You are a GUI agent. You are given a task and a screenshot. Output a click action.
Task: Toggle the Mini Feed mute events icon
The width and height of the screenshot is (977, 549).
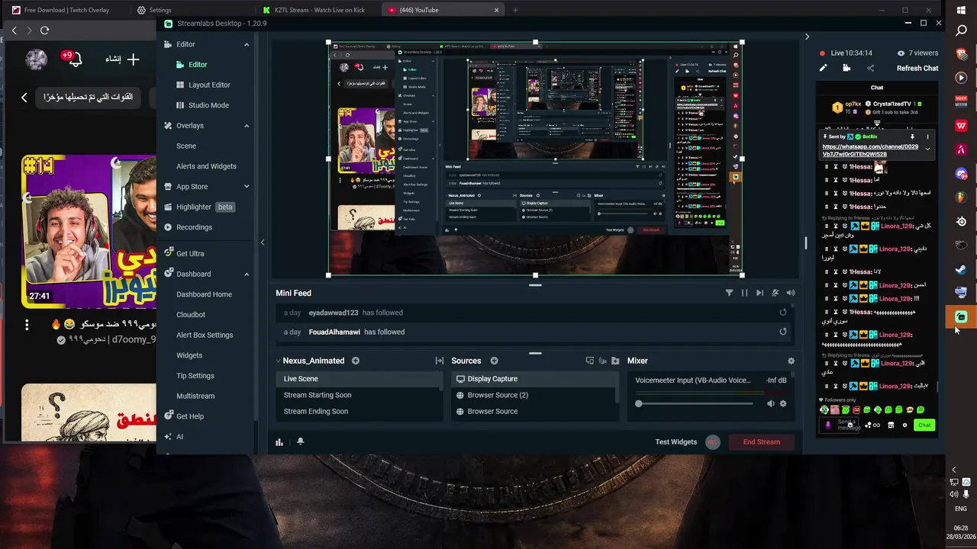click(775, 293)
